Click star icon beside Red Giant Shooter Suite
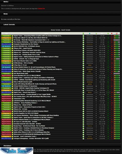This screenshot has height=154, width=122. click(12, 61)
